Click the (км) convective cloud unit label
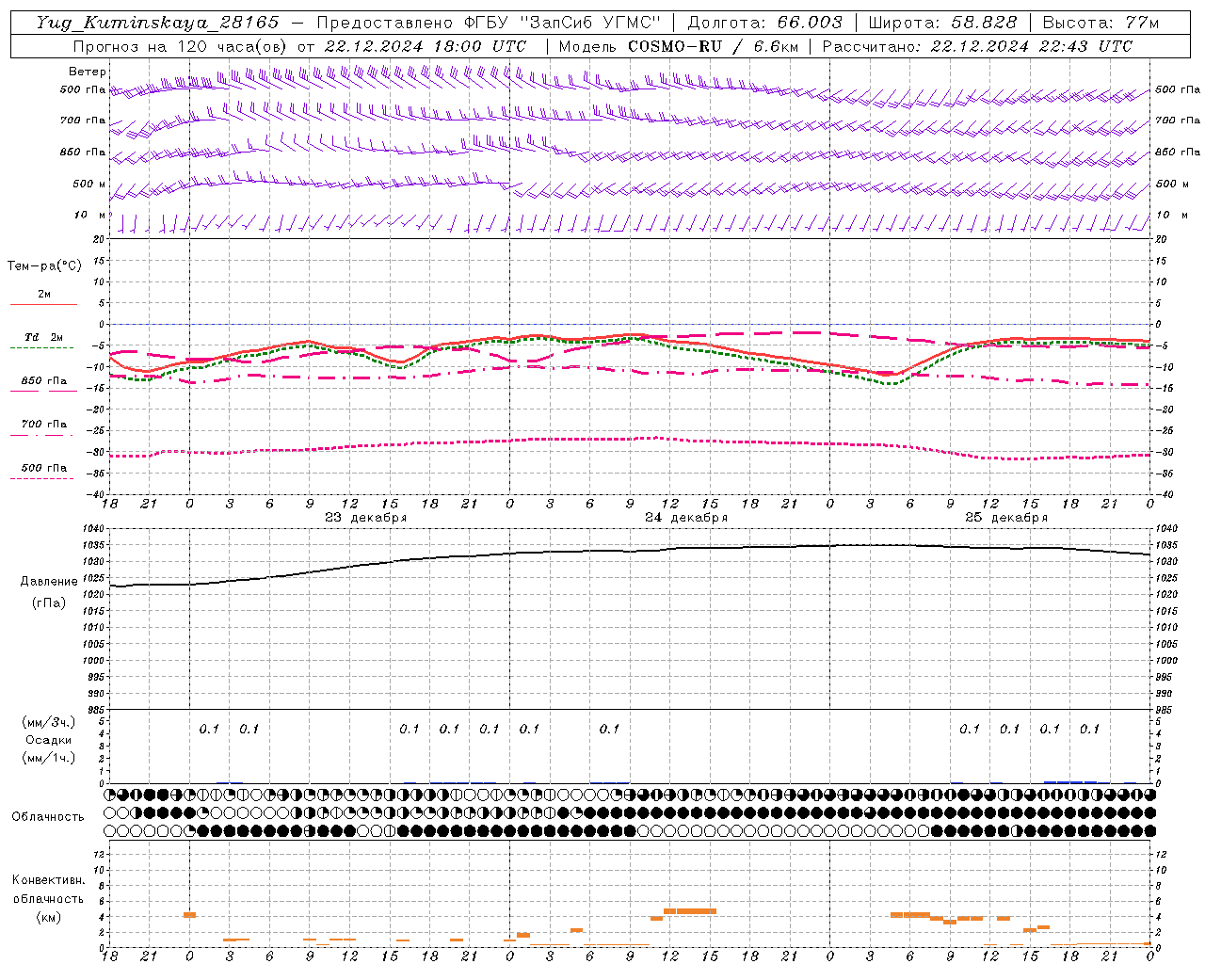 coord(48,916)
